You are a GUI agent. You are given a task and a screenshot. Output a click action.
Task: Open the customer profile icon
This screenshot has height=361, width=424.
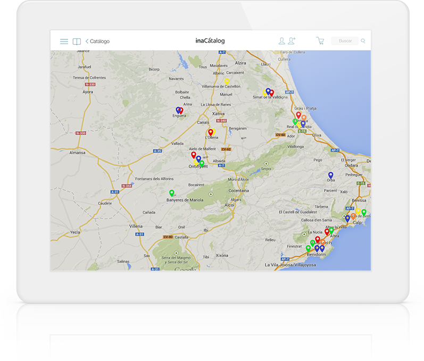(281, 41)
